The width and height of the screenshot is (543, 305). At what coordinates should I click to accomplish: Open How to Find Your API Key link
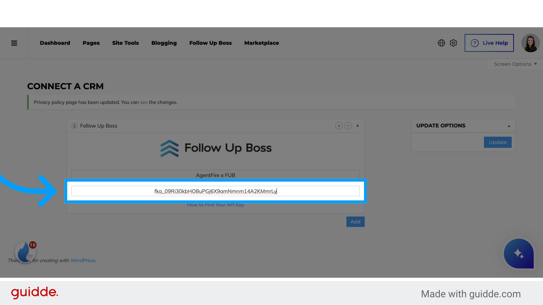coord(216,205)
